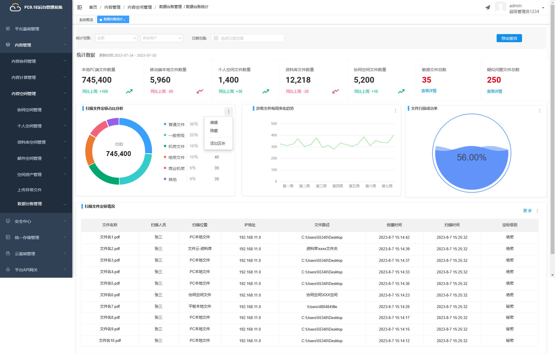The width and height of the screenshot is (555, 354).
Task: Toggle 其他 legend item in chart
Action: [172, 179]
